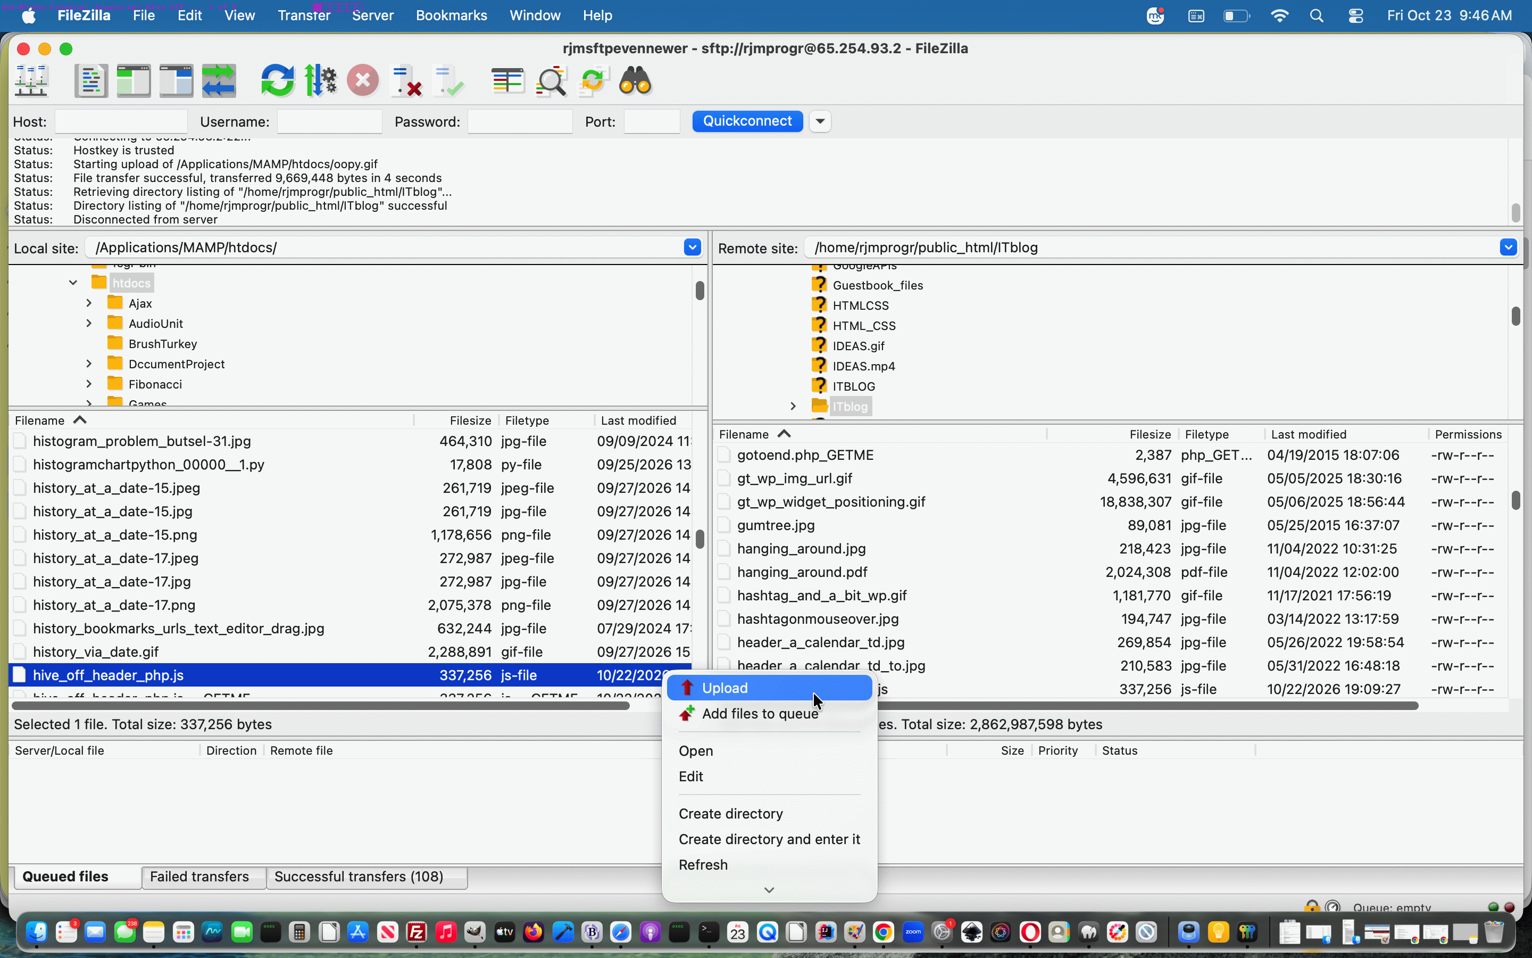Disconnect from the visible server icon
This screenshot has height=958, width=1532.
click(x=406, y=81)
